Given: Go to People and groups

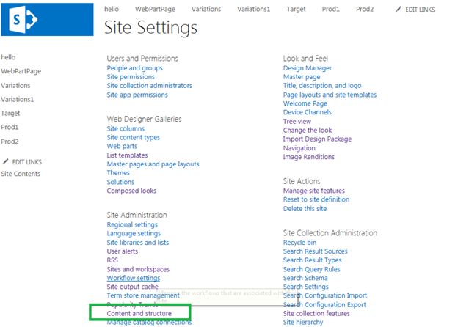Looking at the screenshot, I should click(x=134, y=68).
